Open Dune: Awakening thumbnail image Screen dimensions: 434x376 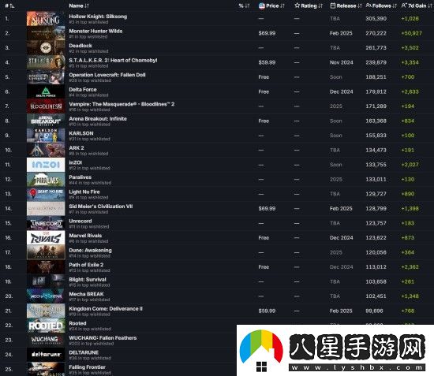pyautogui.click(x=46, y=252)
